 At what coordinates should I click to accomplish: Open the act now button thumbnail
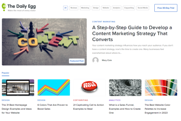coord(90,87)
